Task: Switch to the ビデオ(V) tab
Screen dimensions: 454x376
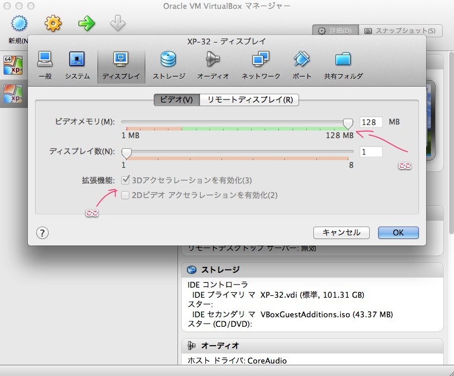Action: pos(177,100)
